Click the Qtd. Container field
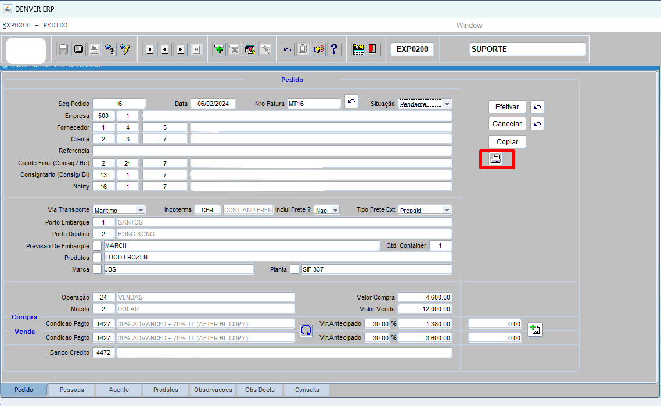 (440, 245)
